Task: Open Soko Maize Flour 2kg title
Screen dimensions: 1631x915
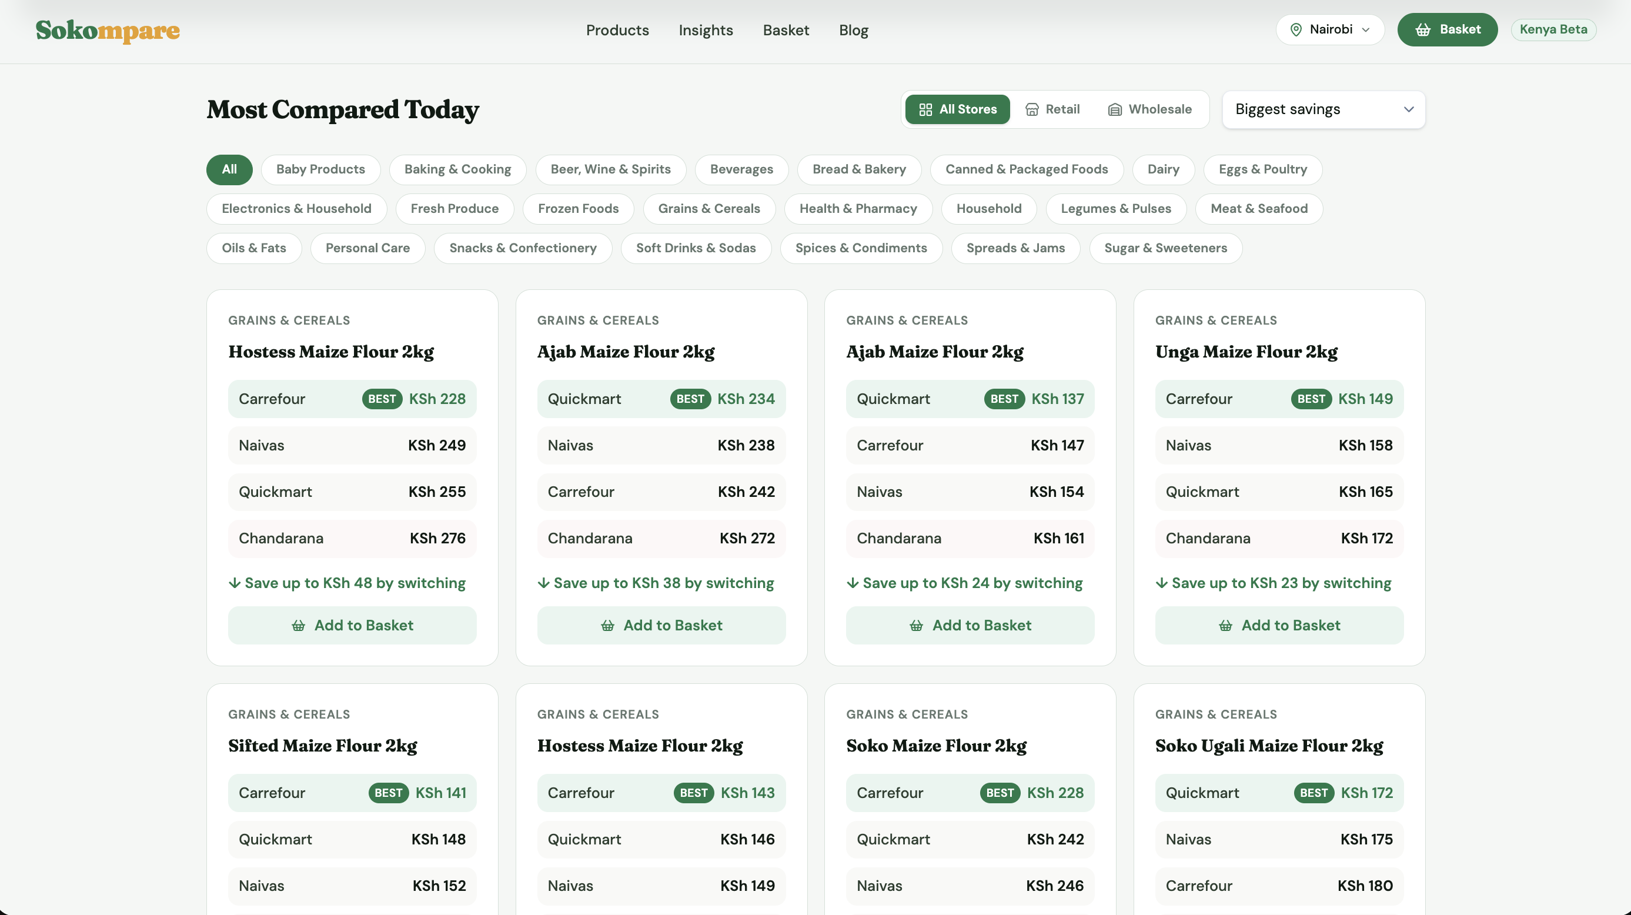Action: tap(937, 746)
